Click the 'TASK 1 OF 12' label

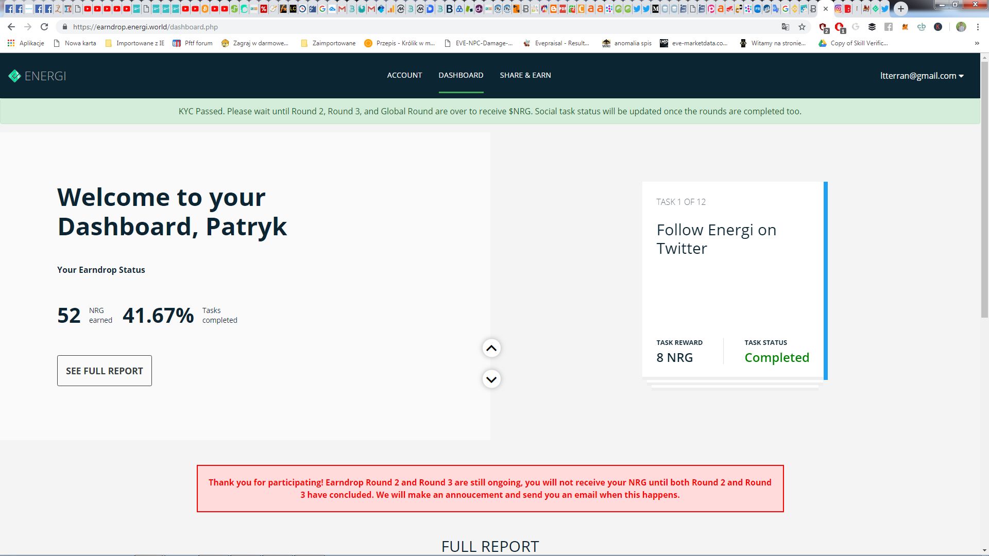(x=681, y=202)
